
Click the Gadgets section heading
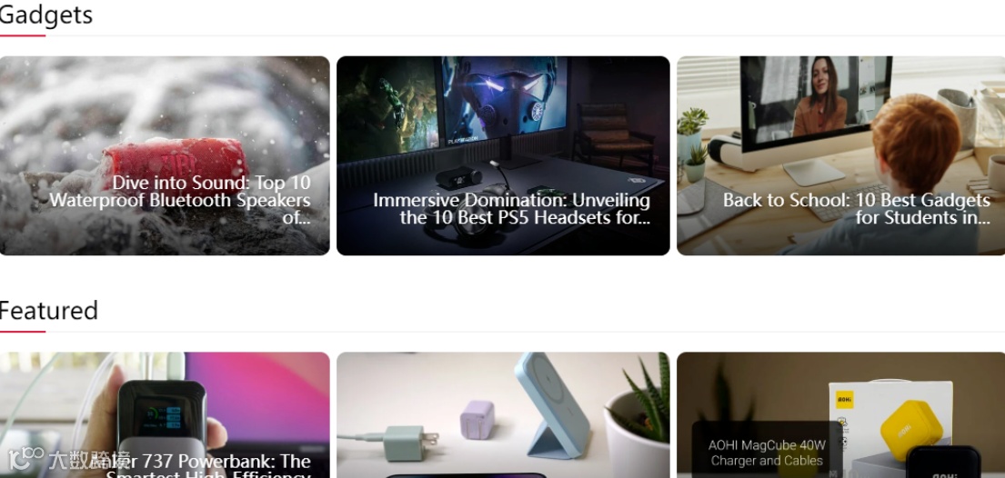pyautogui.click(x=46, y=15)
